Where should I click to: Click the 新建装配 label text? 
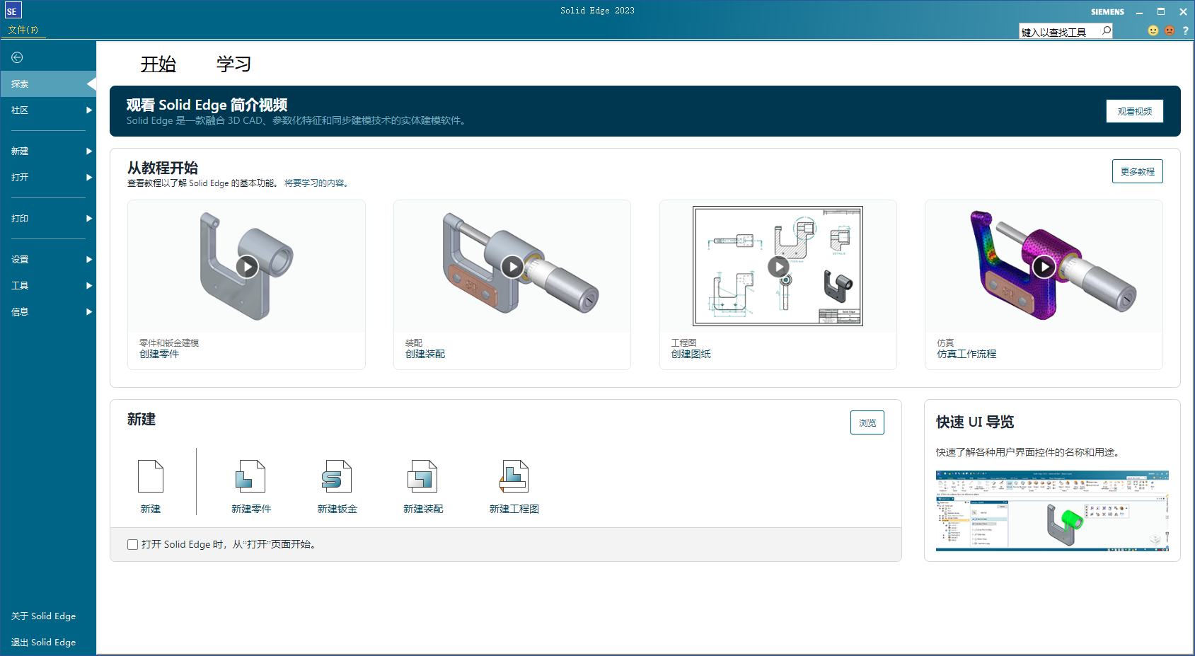[423, 509]
